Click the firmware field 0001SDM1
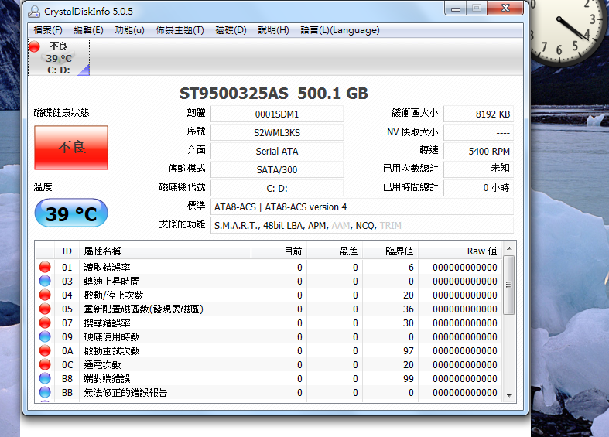 pos(277,114)
